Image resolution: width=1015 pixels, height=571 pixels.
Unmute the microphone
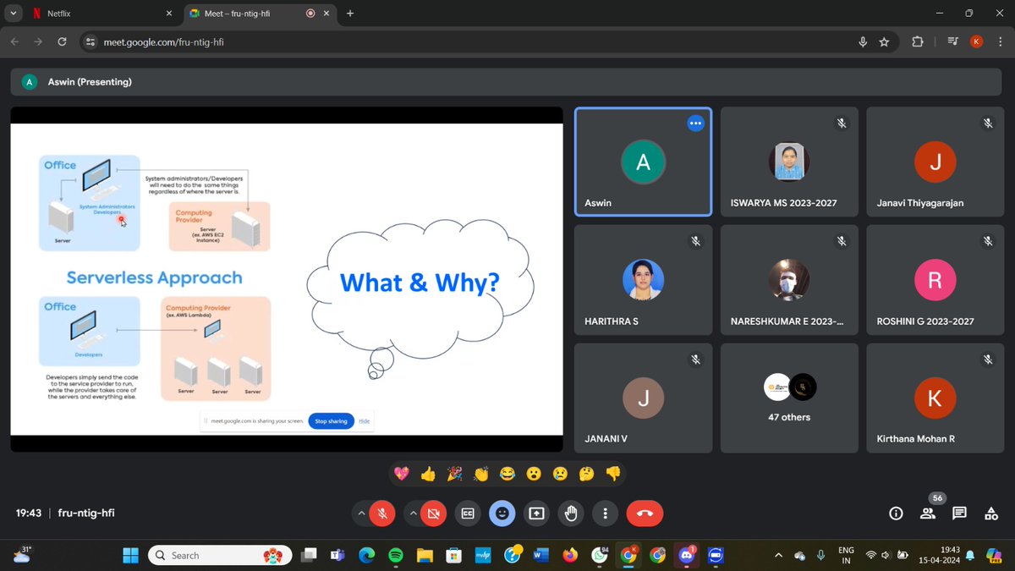382,513
